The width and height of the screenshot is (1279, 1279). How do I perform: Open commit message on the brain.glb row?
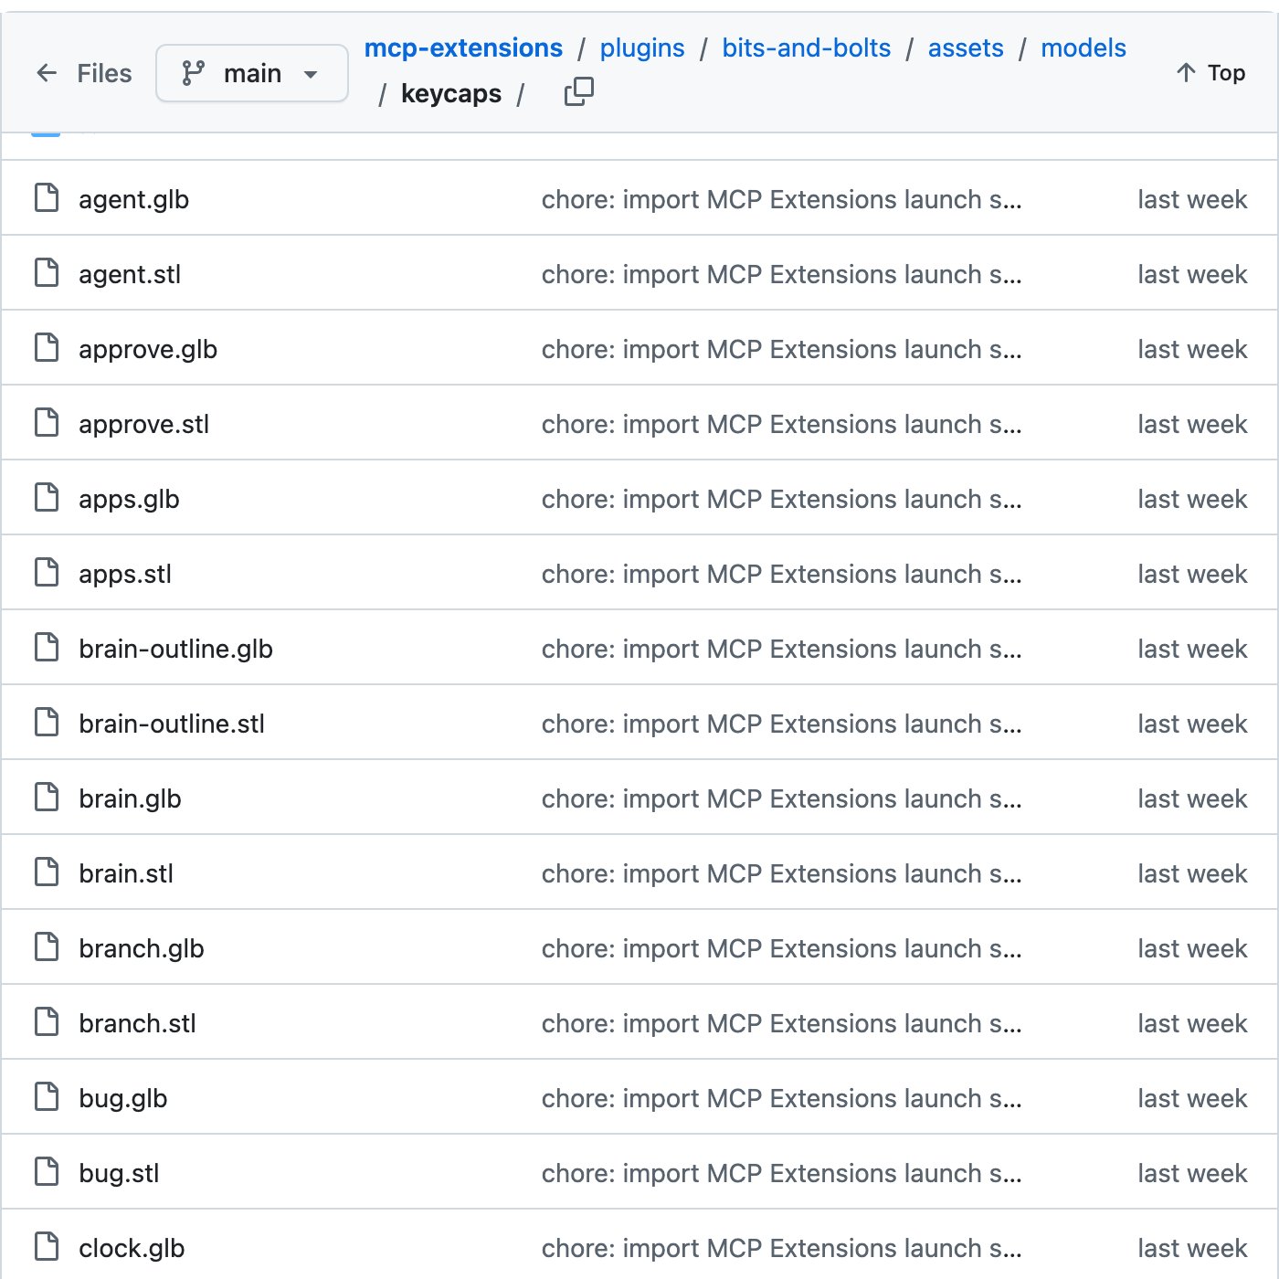pos(782,798)
